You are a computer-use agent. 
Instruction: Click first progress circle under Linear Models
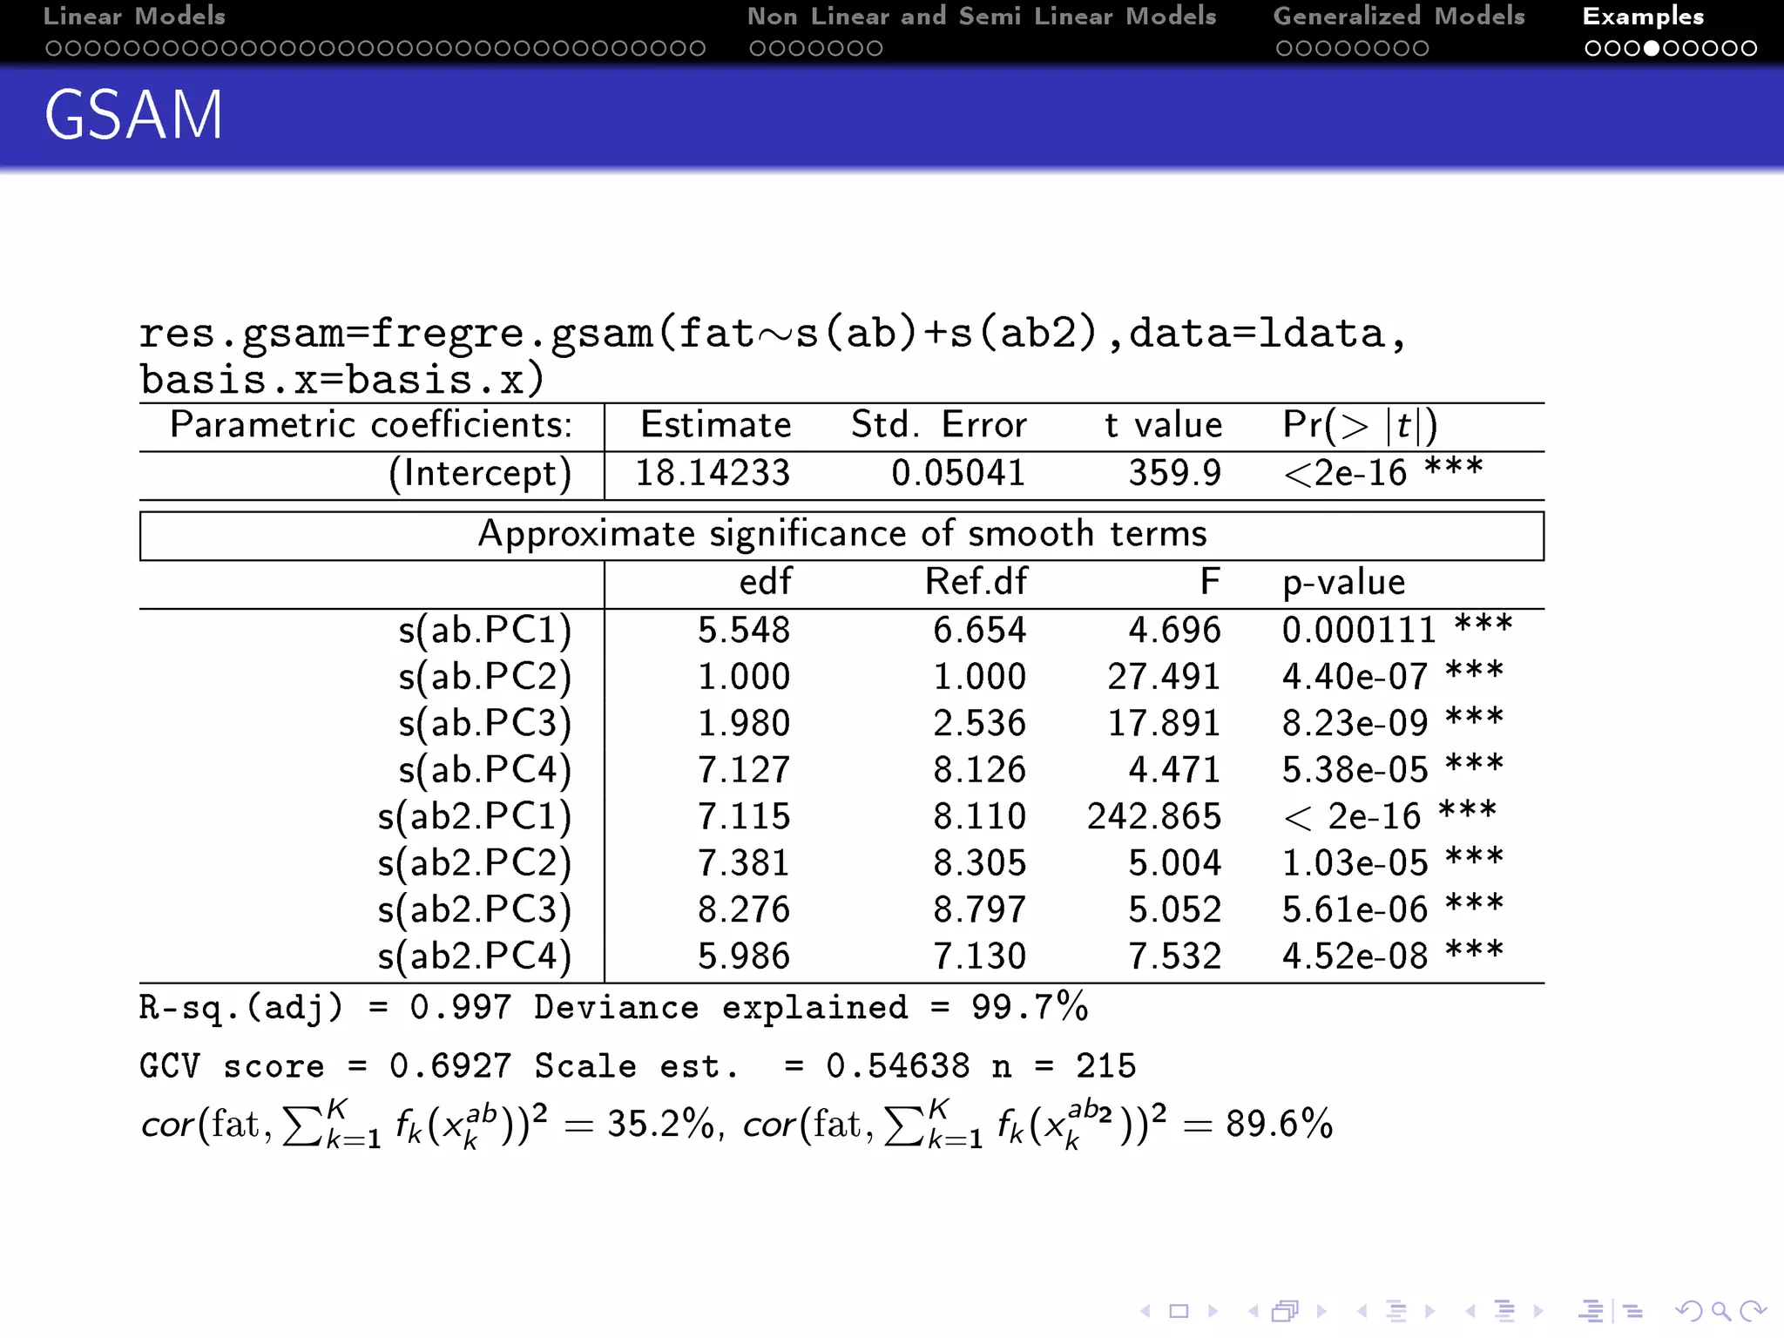(54, 49)
